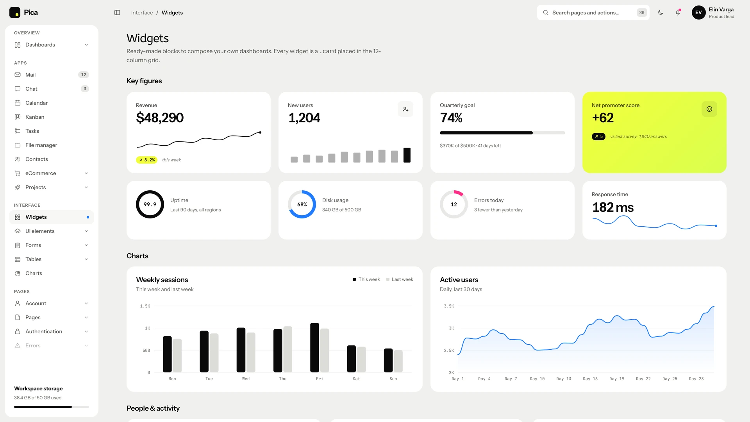The image size is (750, 422).
Task: Open Chat in the sidebar
Action: [x=52, y=89]
